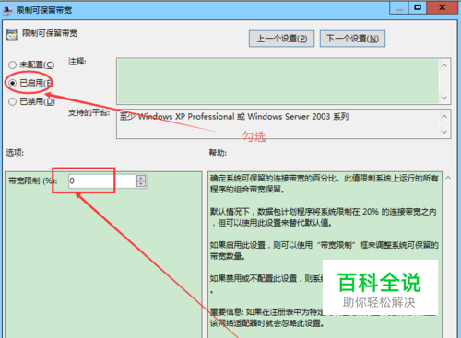The height and width of the screenshot is (338, 461).
Task: Click help paragraph beginning 默认情况下
Action: 324,217
